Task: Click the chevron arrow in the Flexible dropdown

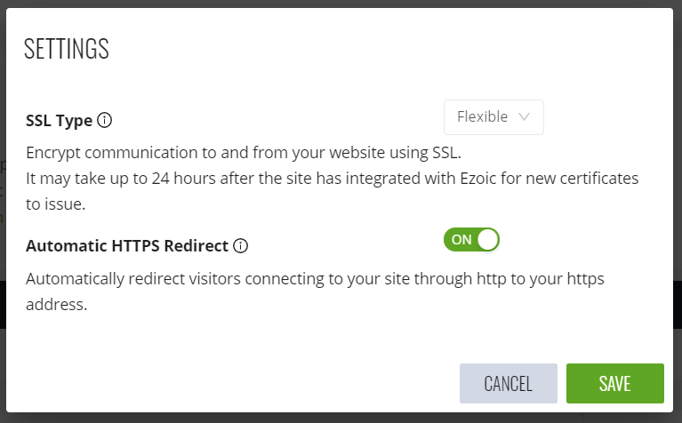Action: point(524,116)
